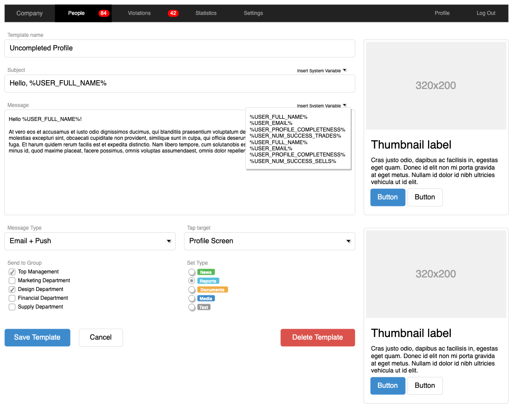Click the red 42 badge on Violations tab
513x408 pixels.
tap(173, 13)
